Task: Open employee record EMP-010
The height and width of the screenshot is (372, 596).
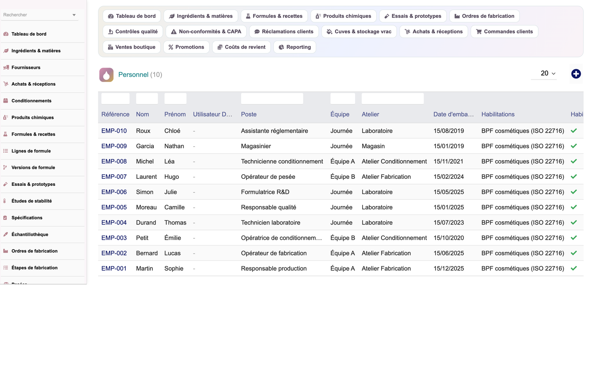Action: pyautogui.click(x=114, y=131)
